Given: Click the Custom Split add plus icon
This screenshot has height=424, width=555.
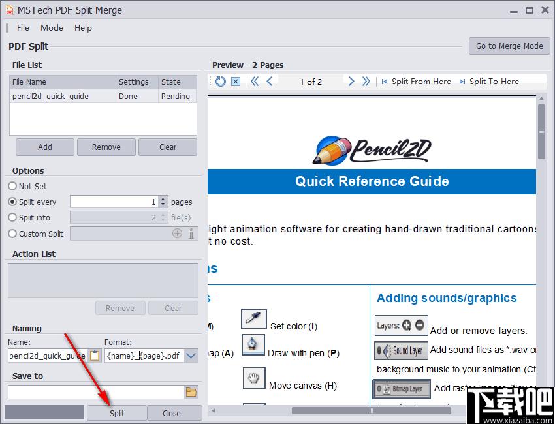Looking at the screenshot, I should 177,234.
